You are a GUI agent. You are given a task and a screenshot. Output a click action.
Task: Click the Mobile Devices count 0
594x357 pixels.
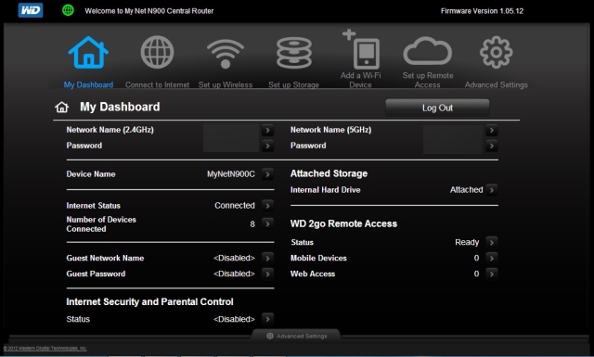[476, 258]
